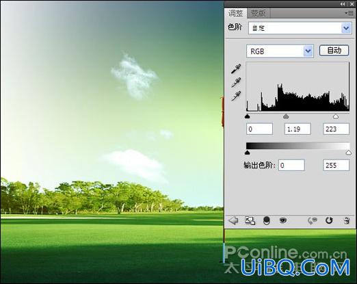The image size is (357, 284).
Task: Click the output gradient bar
Action: (297, 146)
